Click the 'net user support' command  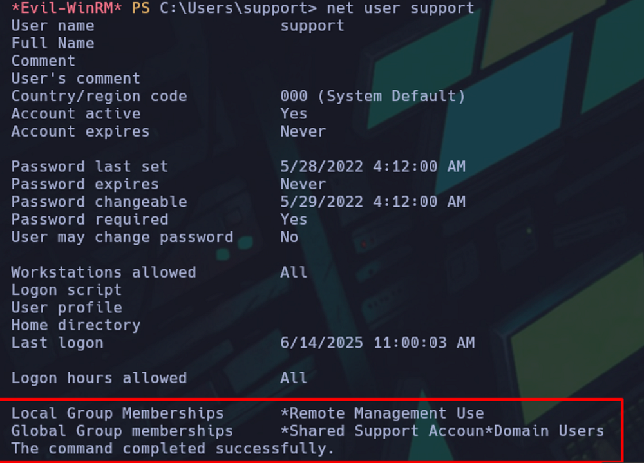tap(400, 8)
